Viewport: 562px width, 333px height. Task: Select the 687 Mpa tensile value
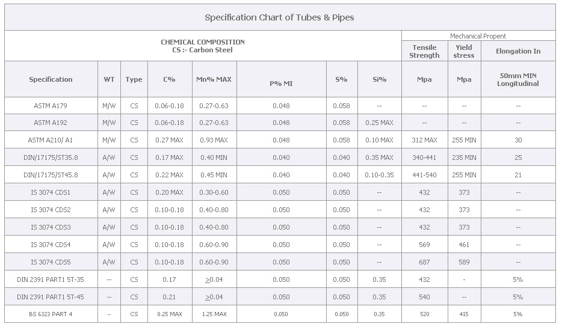424,262
